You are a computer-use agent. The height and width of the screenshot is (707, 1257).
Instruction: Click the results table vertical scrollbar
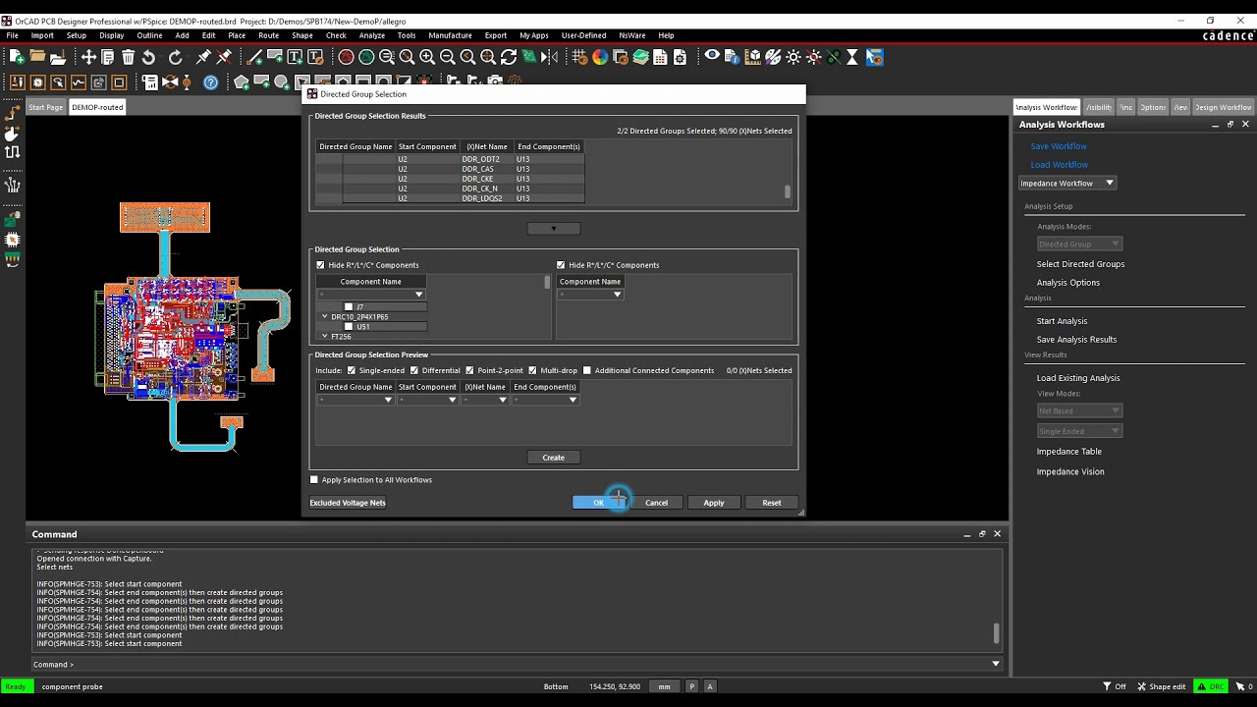[x=788, y=192]
